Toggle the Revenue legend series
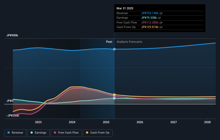The image size is (220, 140). (15, 133)
